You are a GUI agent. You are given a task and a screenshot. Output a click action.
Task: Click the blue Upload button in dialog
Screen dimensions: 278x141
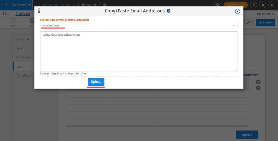96,82
